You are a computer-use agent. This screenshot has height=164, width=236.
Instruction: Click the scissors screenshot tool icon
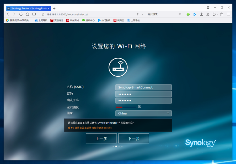(208, 14)
